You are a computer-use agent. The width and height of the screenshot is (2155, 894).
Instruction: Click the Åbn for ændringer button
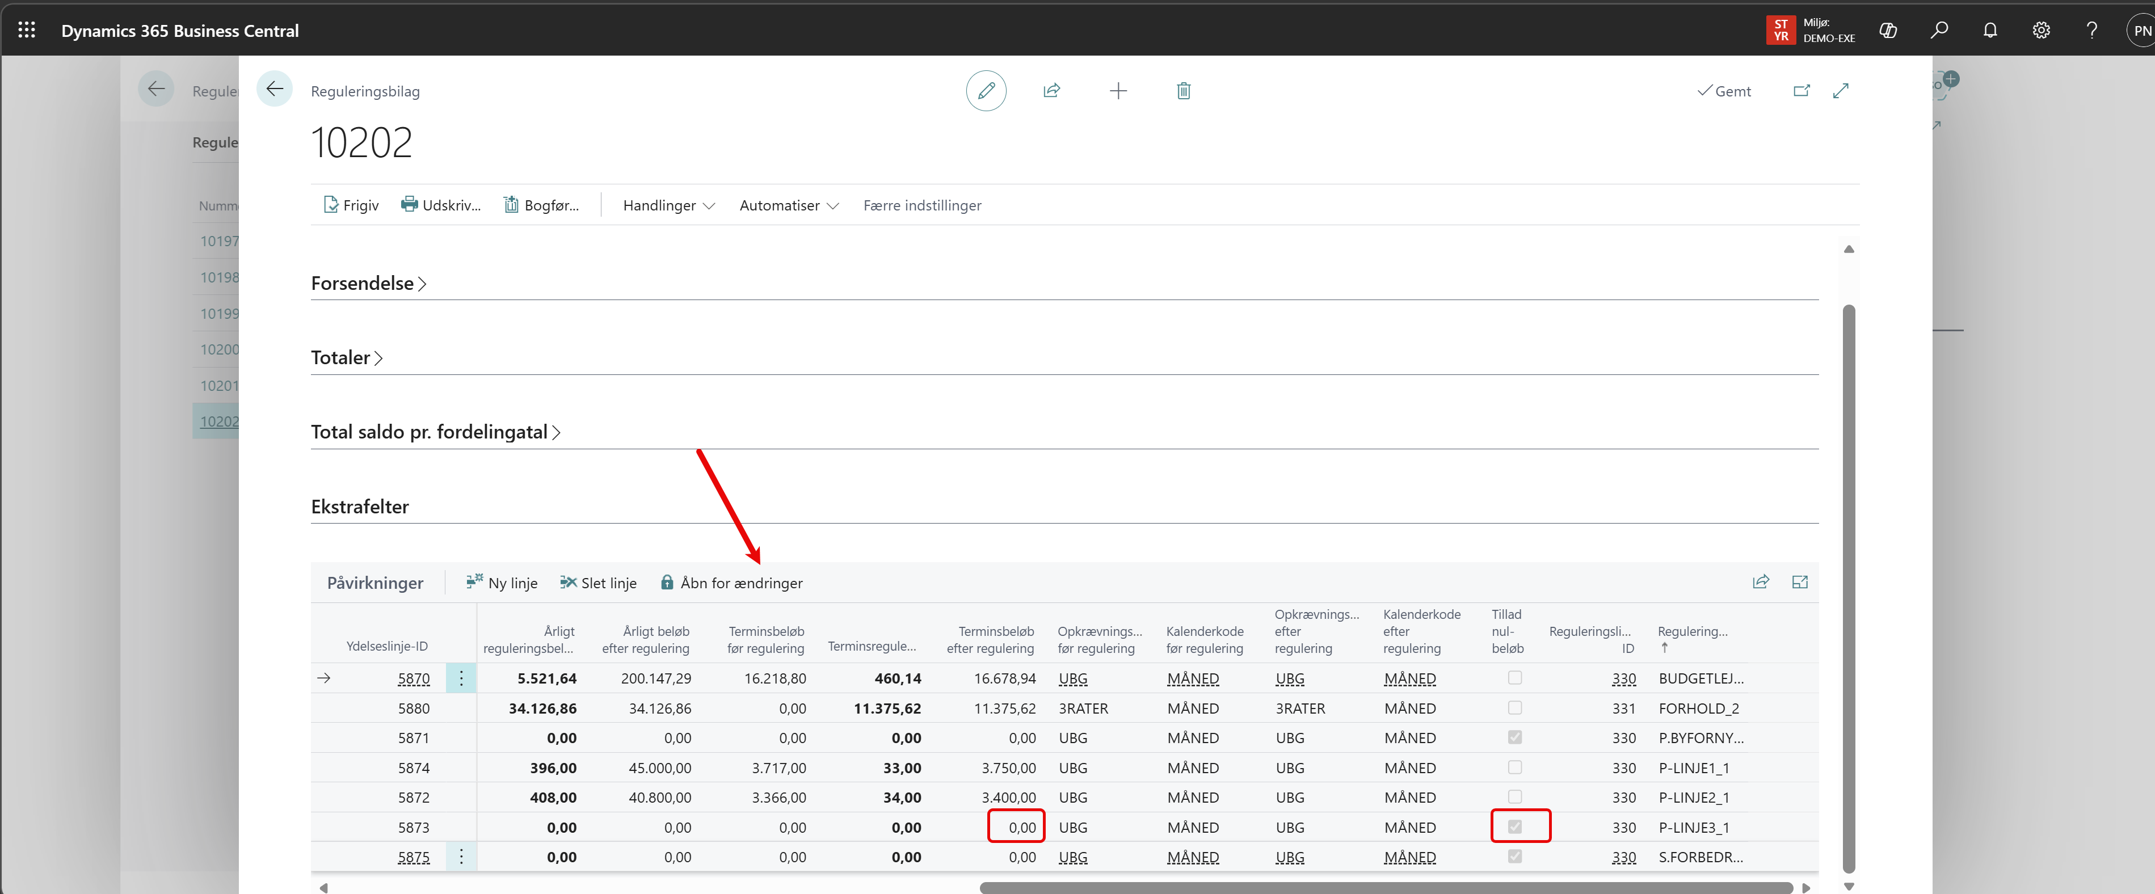731,583
